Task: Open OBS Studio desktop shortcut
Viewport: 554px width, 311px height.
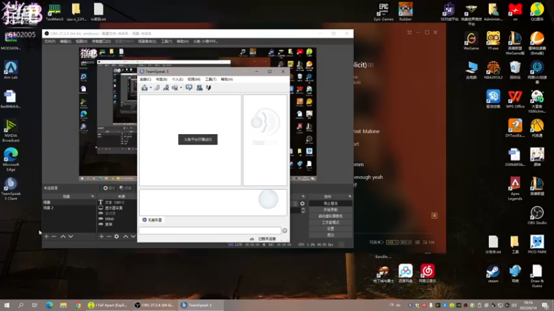Action: pyautogui.click(x=537, y=216)
